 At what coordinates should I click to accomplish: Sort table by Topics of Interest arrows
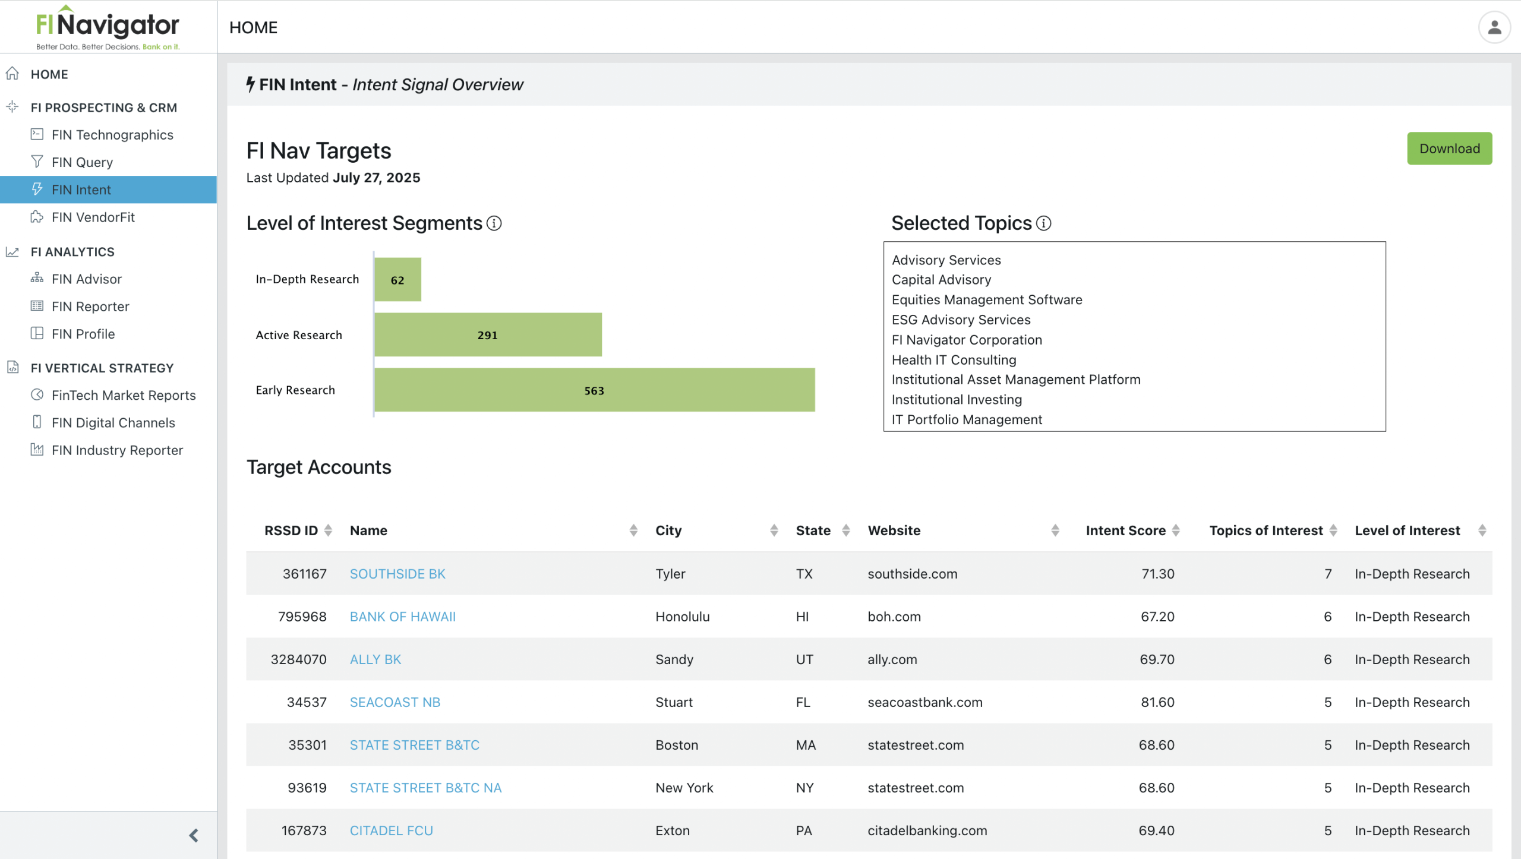(1333, 530)
